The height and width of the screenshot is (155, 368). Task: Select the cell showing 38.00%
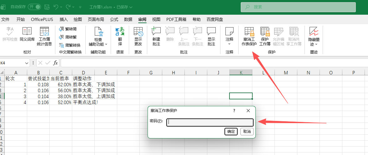61,96
